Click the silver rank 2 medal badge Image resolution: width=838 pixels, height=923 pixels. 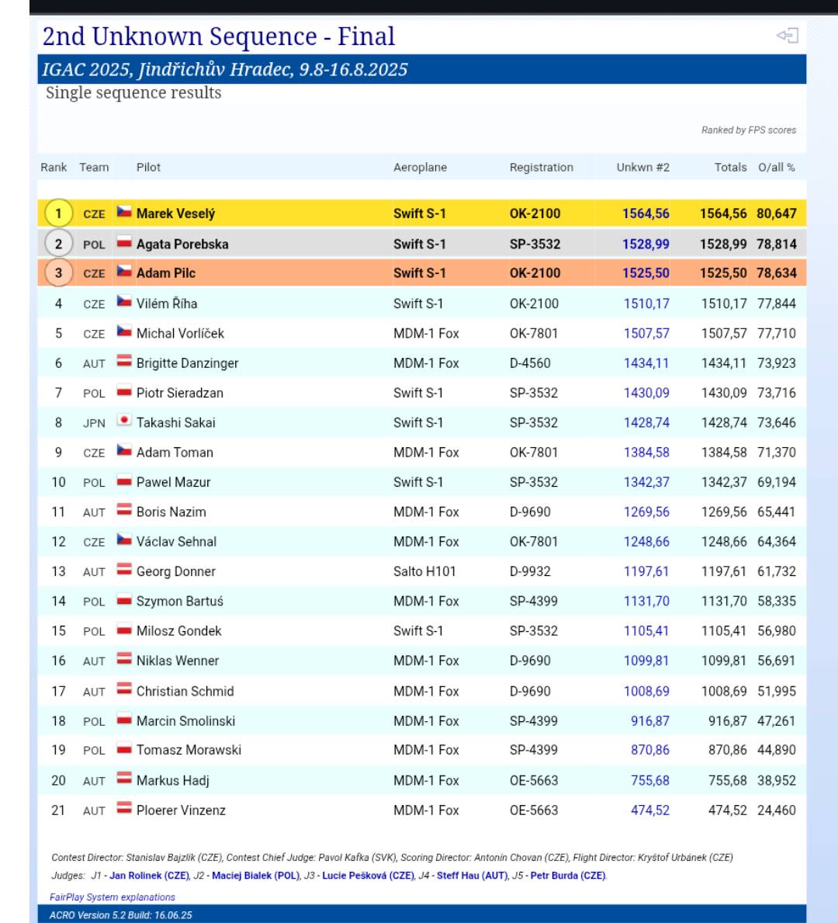[x=58, y=244]
